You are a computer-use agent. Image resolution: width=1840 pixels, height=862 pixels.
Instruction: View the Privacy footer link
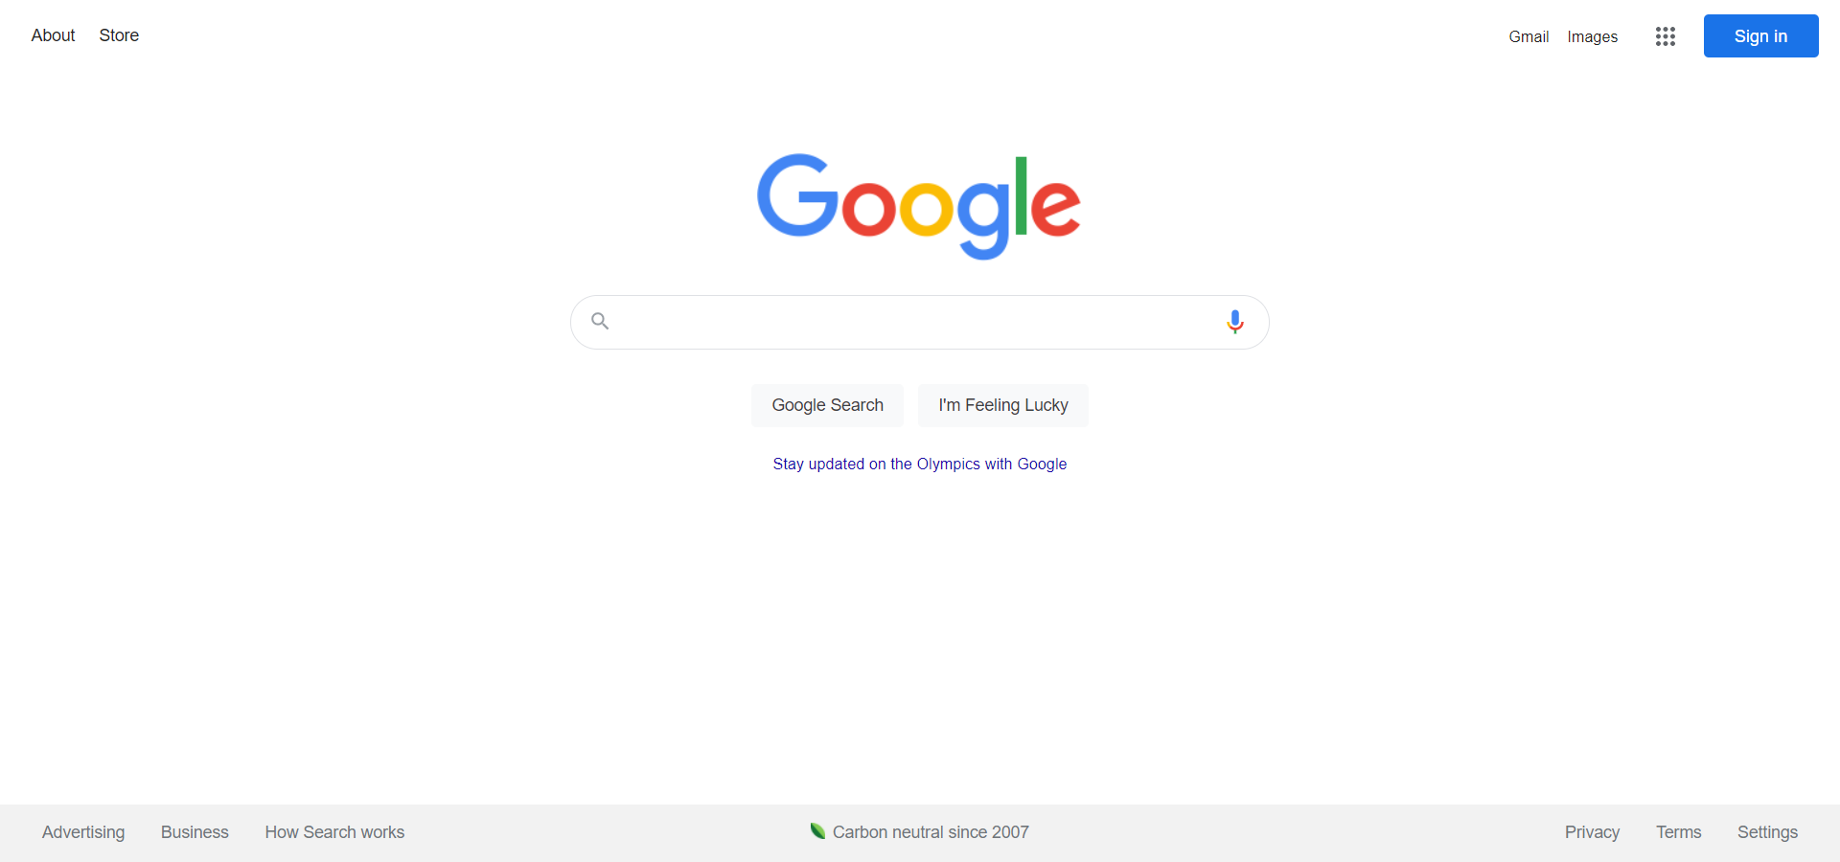1592,832
